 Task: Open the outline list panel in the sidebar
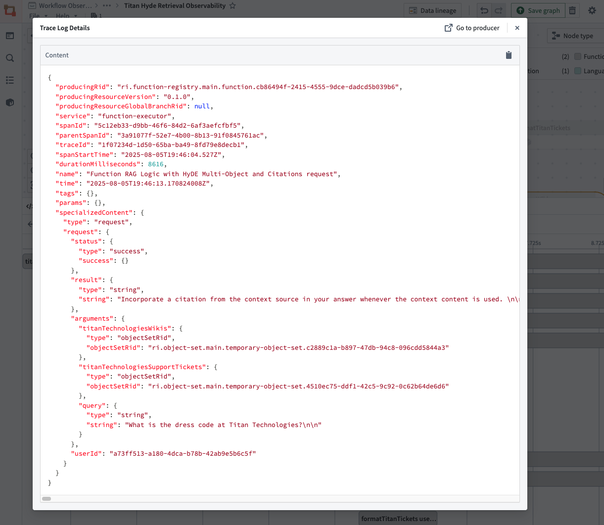[9, 80]
